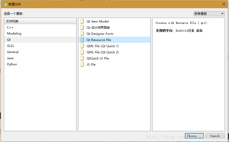Click the Choose... button
Viewport: 229px width, 142px height.
click(194, 136)
